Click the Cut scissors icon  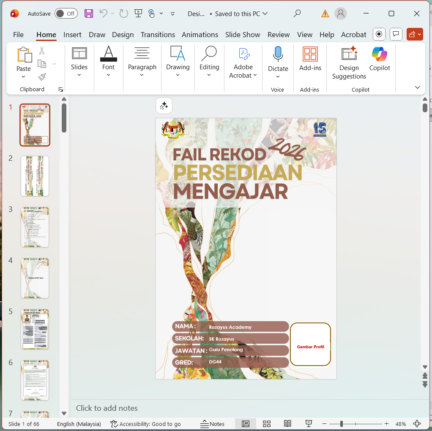(x=42, y=51)
